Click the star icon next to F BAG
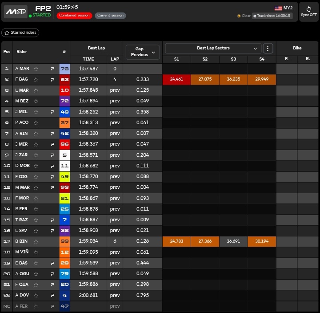This screenshot has width=320, height=313. (36, 79)
